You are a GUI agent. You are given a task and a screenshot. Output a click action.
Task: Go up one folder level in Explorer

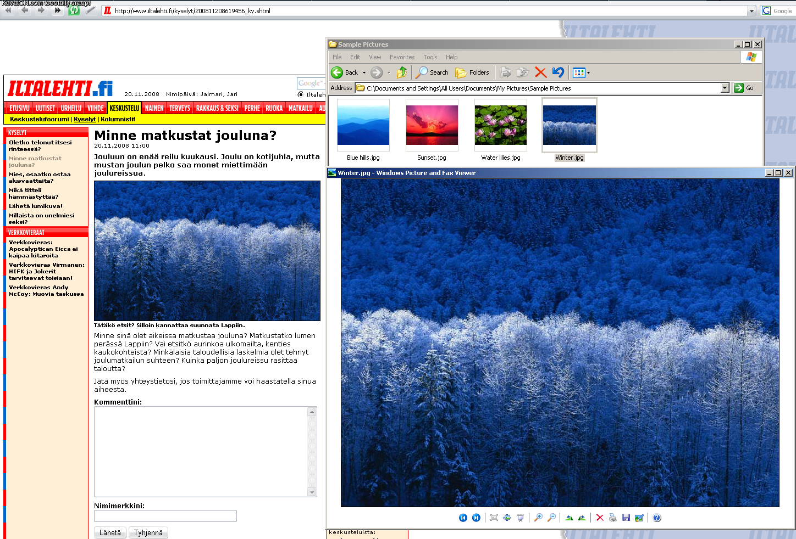pyautogui.click(x=402, y=72)
